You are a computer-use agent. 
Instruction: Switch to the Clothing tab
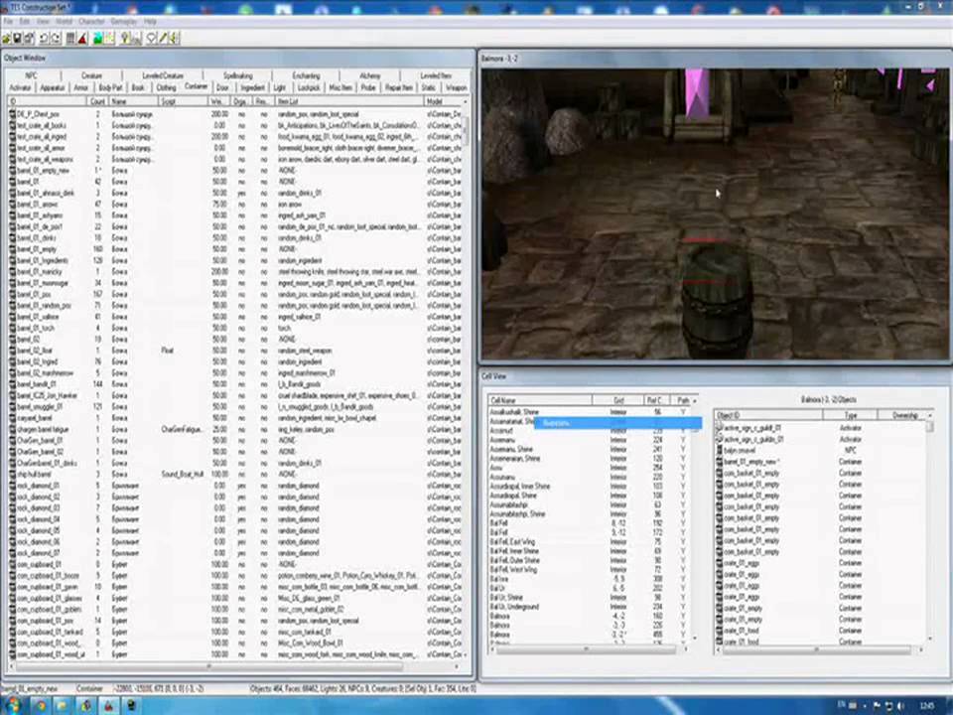tap(166, 87)
